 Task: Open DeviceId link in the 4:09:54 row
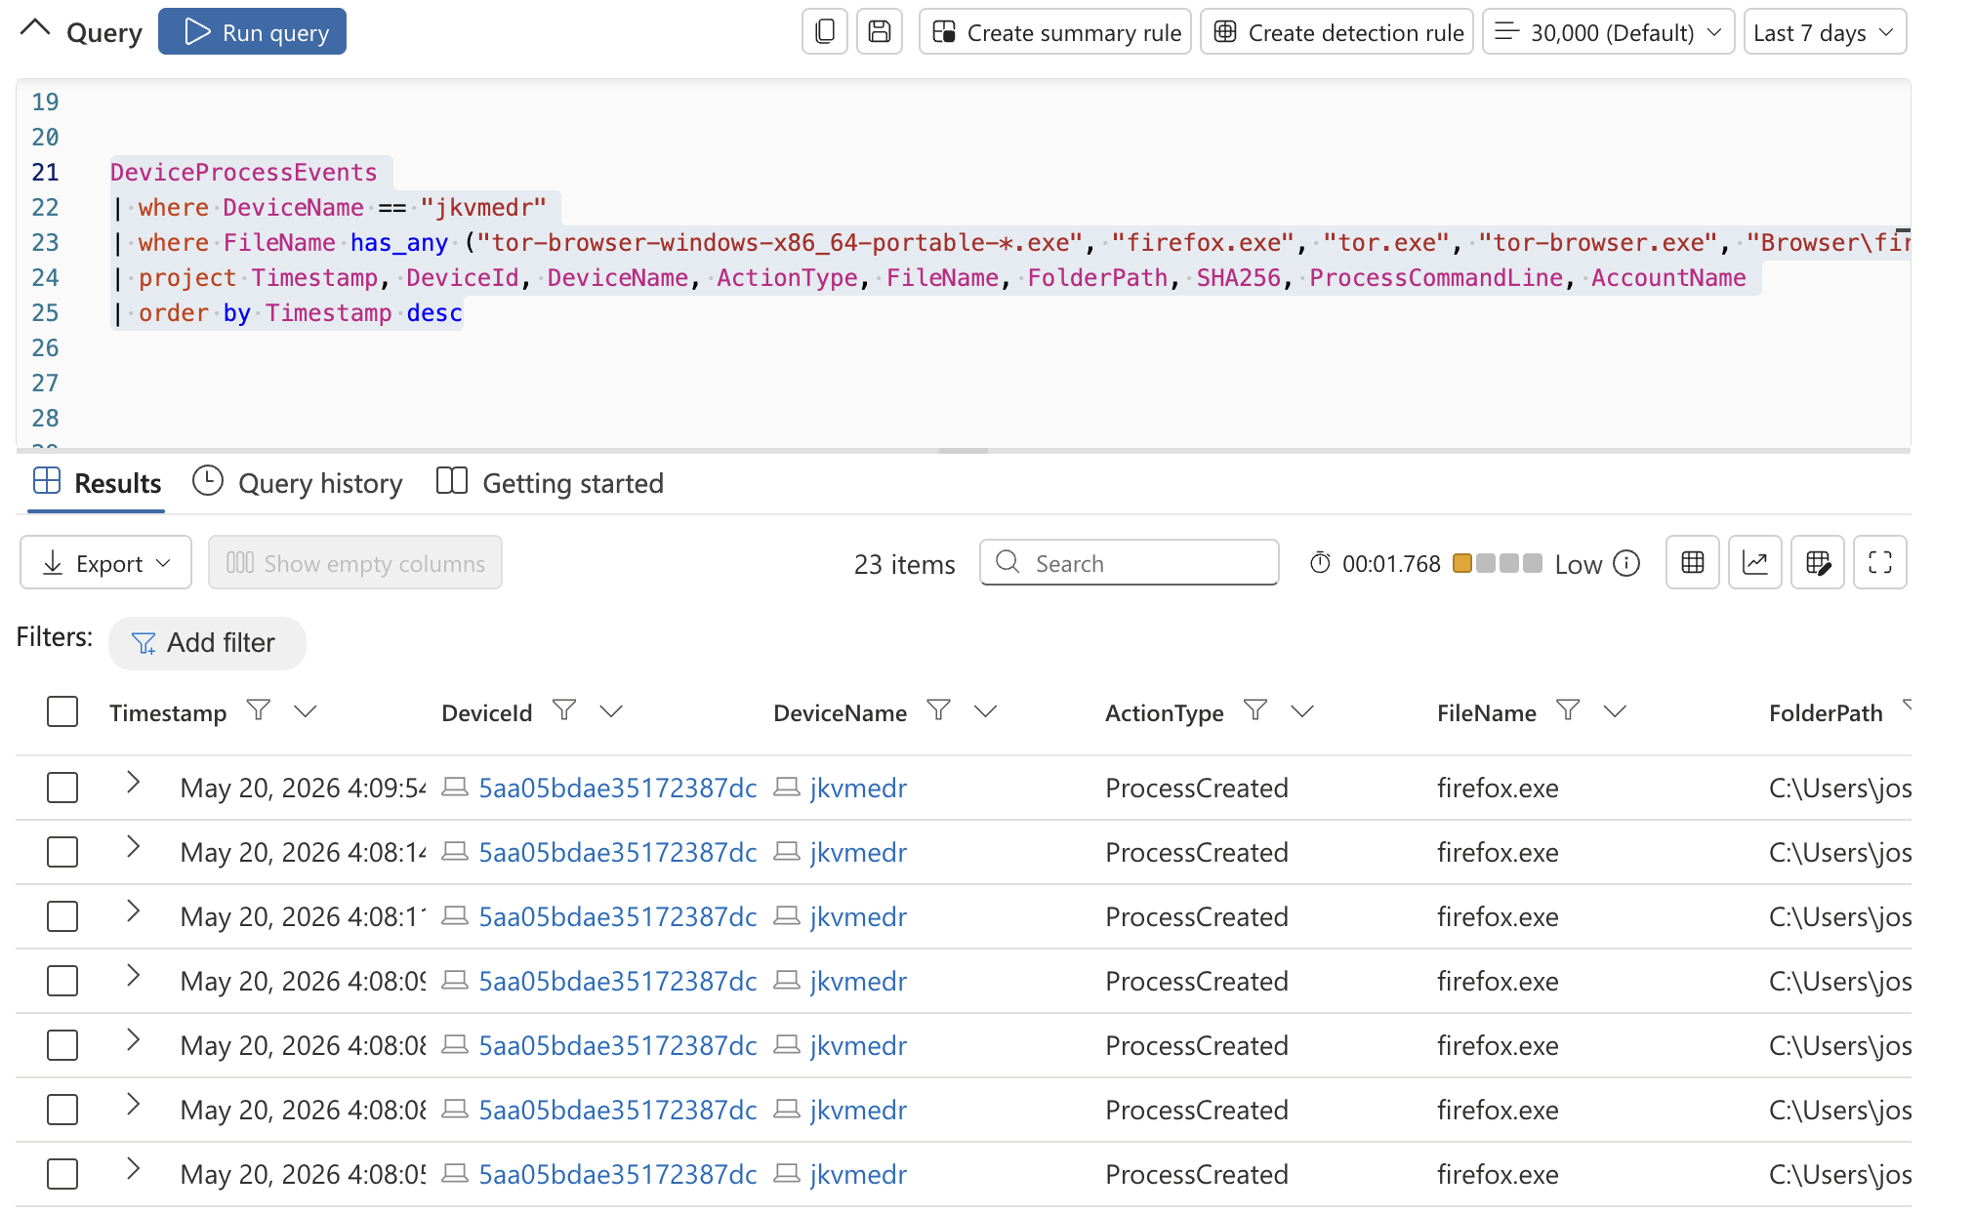click(618, 789)
